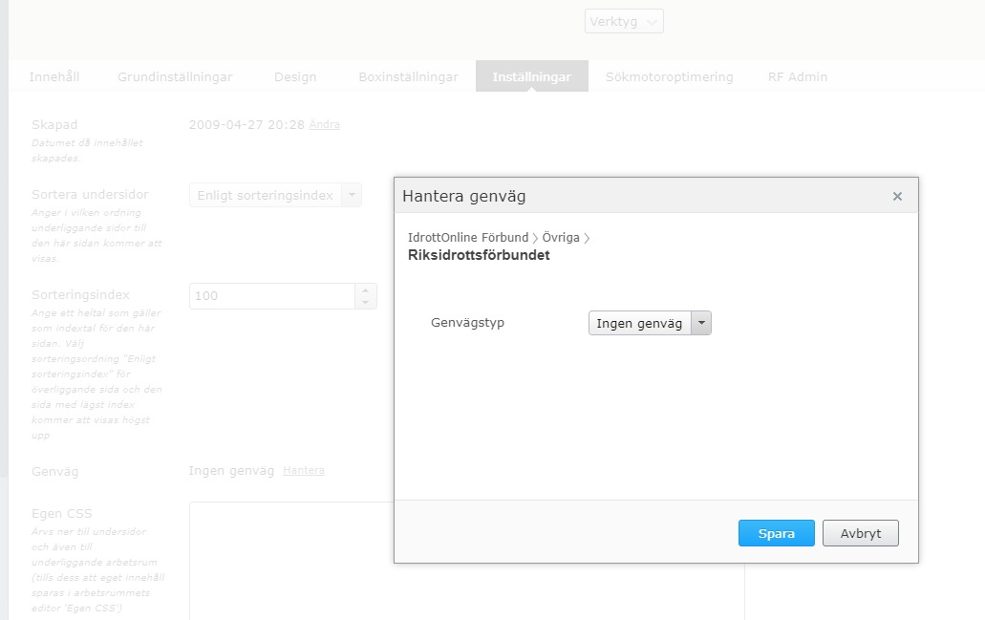Viewport: 985px width, 620px height.
Task: Click the Ändra link beside created date
Action: tap(325, 125)
